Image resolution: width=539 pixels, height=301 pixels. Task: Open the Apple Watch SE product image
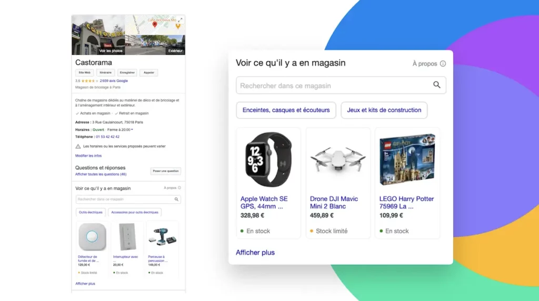pos(268,160)
